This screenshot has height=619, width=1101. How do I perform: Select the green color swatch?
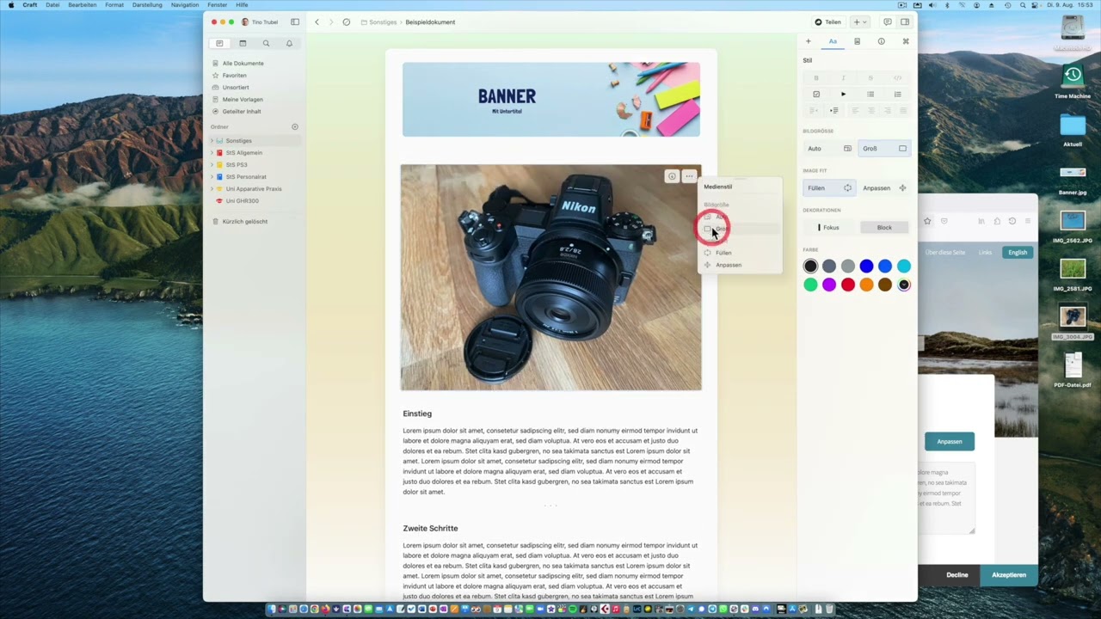tap(810, 285)
